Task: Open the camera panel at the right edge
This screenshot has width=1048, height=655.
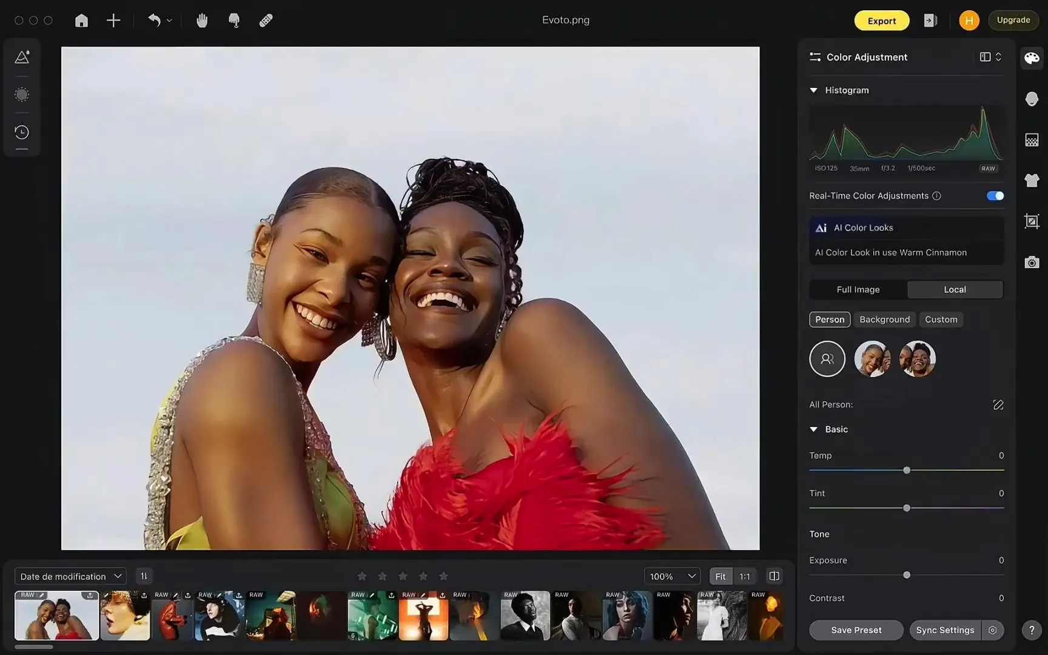Action: click(1031, 262)
